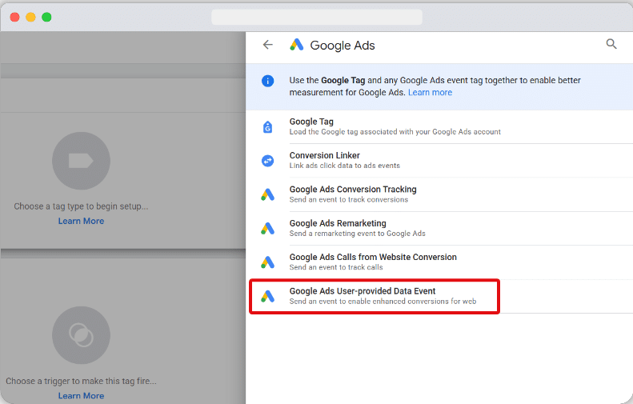
Task: Click the Google Ads panel title
Action: tap(343, 46)
